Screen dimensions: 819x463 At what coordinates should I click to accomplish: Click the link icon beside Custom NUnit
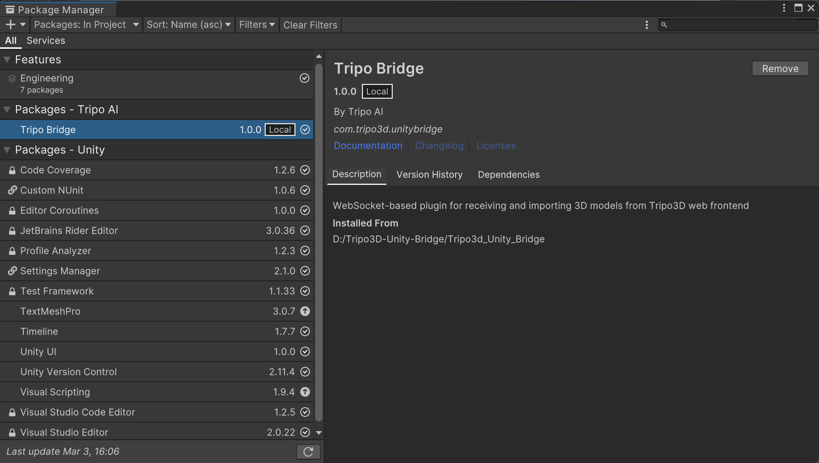(x=12, y=190)
